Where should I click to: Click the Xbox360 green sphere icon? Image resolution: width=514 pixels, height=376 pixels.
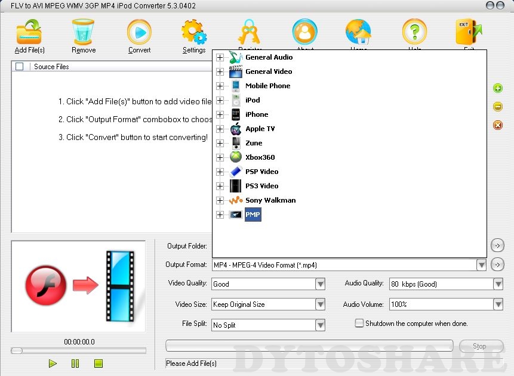tap(235, 157)
